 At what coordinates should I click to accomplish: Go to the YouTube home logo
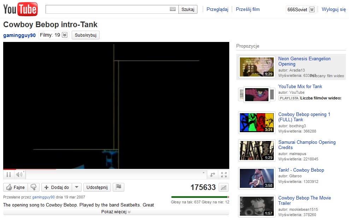click(20, 9)
